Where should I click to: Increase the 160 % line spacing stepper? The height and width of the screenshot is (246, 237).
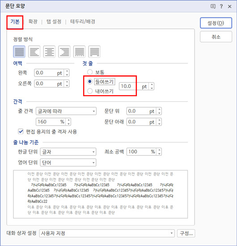point(68,120)
